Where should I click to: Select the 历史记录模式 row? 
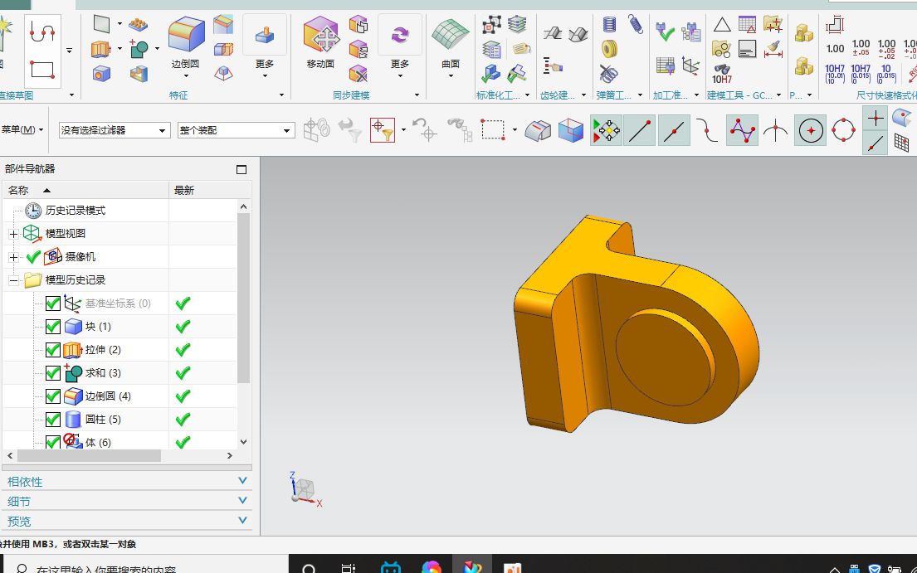[x=120, y=211]
